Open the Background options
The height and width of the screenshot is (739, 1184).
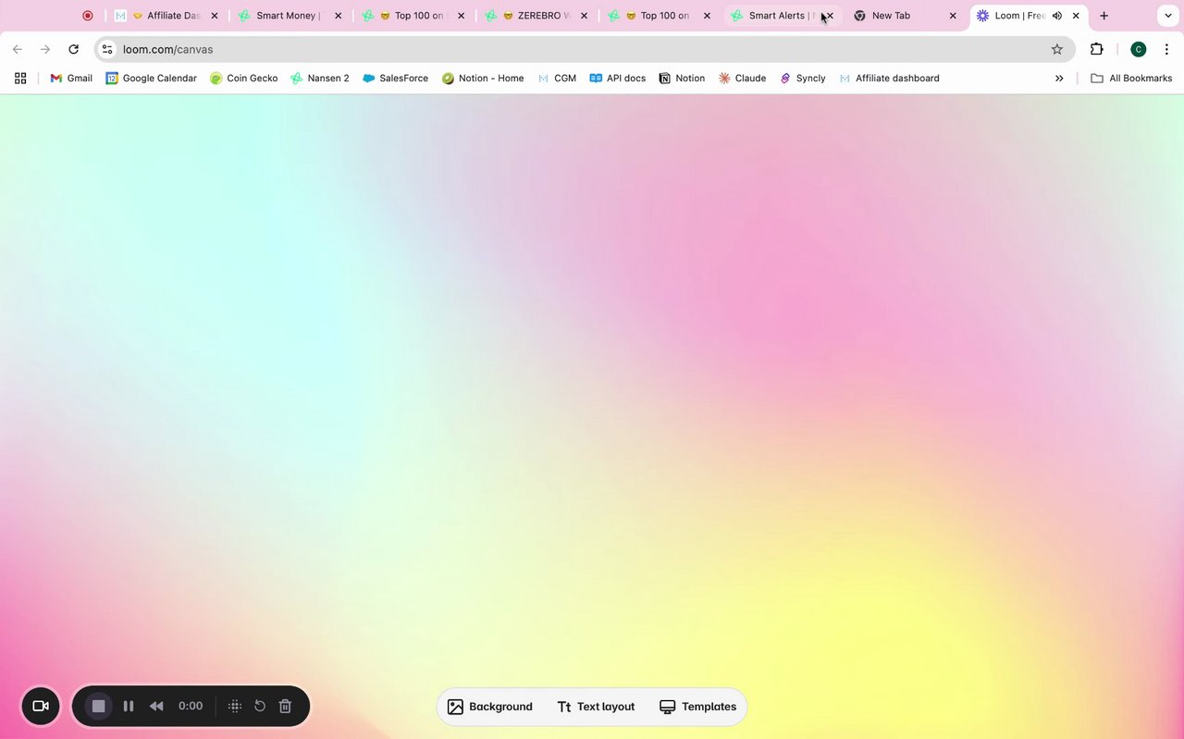point(490,707)
